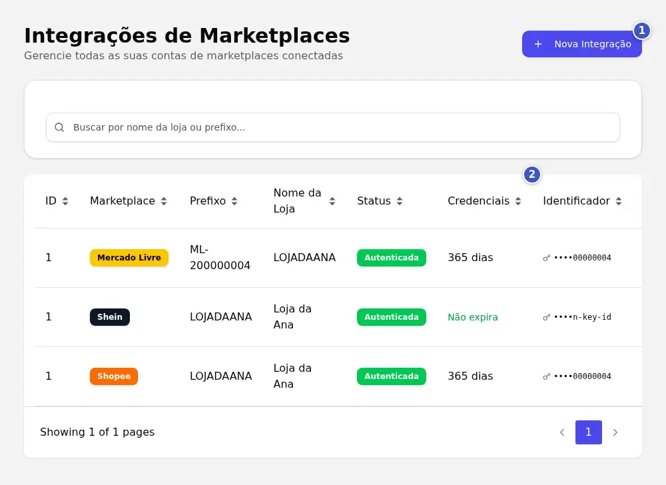Click ID 1 in the Shein row
Image resolution: width=666 pixels, height=485 pixels.
coord(49,317)
